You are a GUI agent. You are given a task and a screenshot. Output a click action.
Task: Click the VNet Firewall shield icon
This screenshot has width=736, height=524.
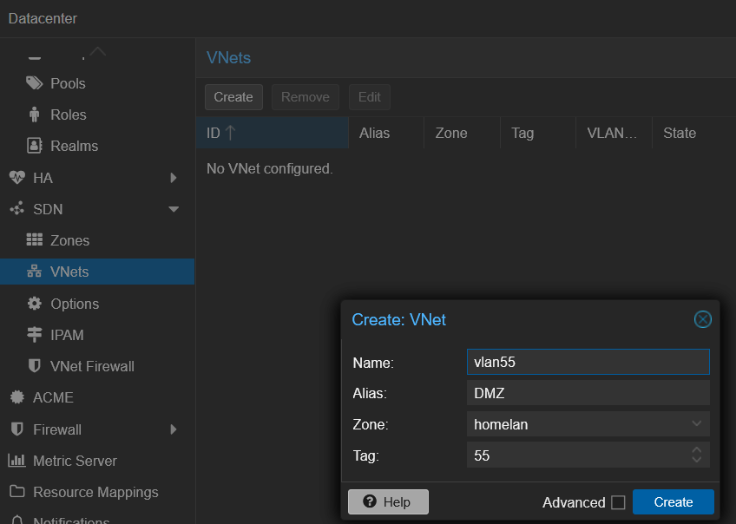pyautogui.click(x=35, y=366)
